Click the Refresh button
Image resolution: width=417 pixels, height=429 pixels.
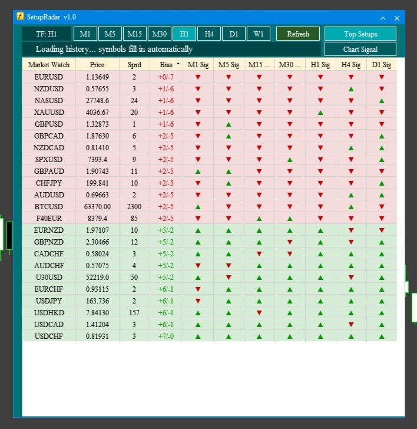pyautogui.click(x=298, y=34)
